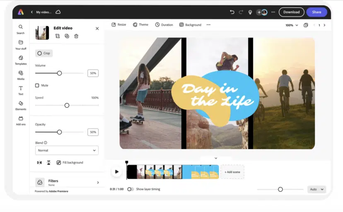Play the video in the timeline

116,172
